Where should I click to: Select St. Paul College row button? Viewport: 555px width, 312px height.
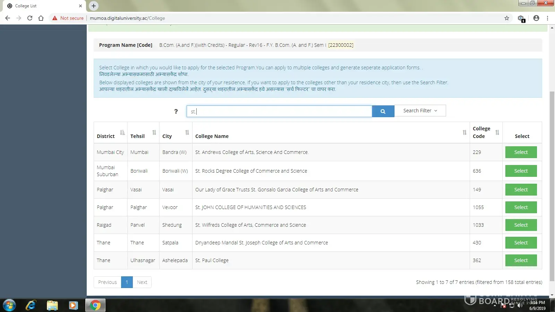(x=521, y=260)
